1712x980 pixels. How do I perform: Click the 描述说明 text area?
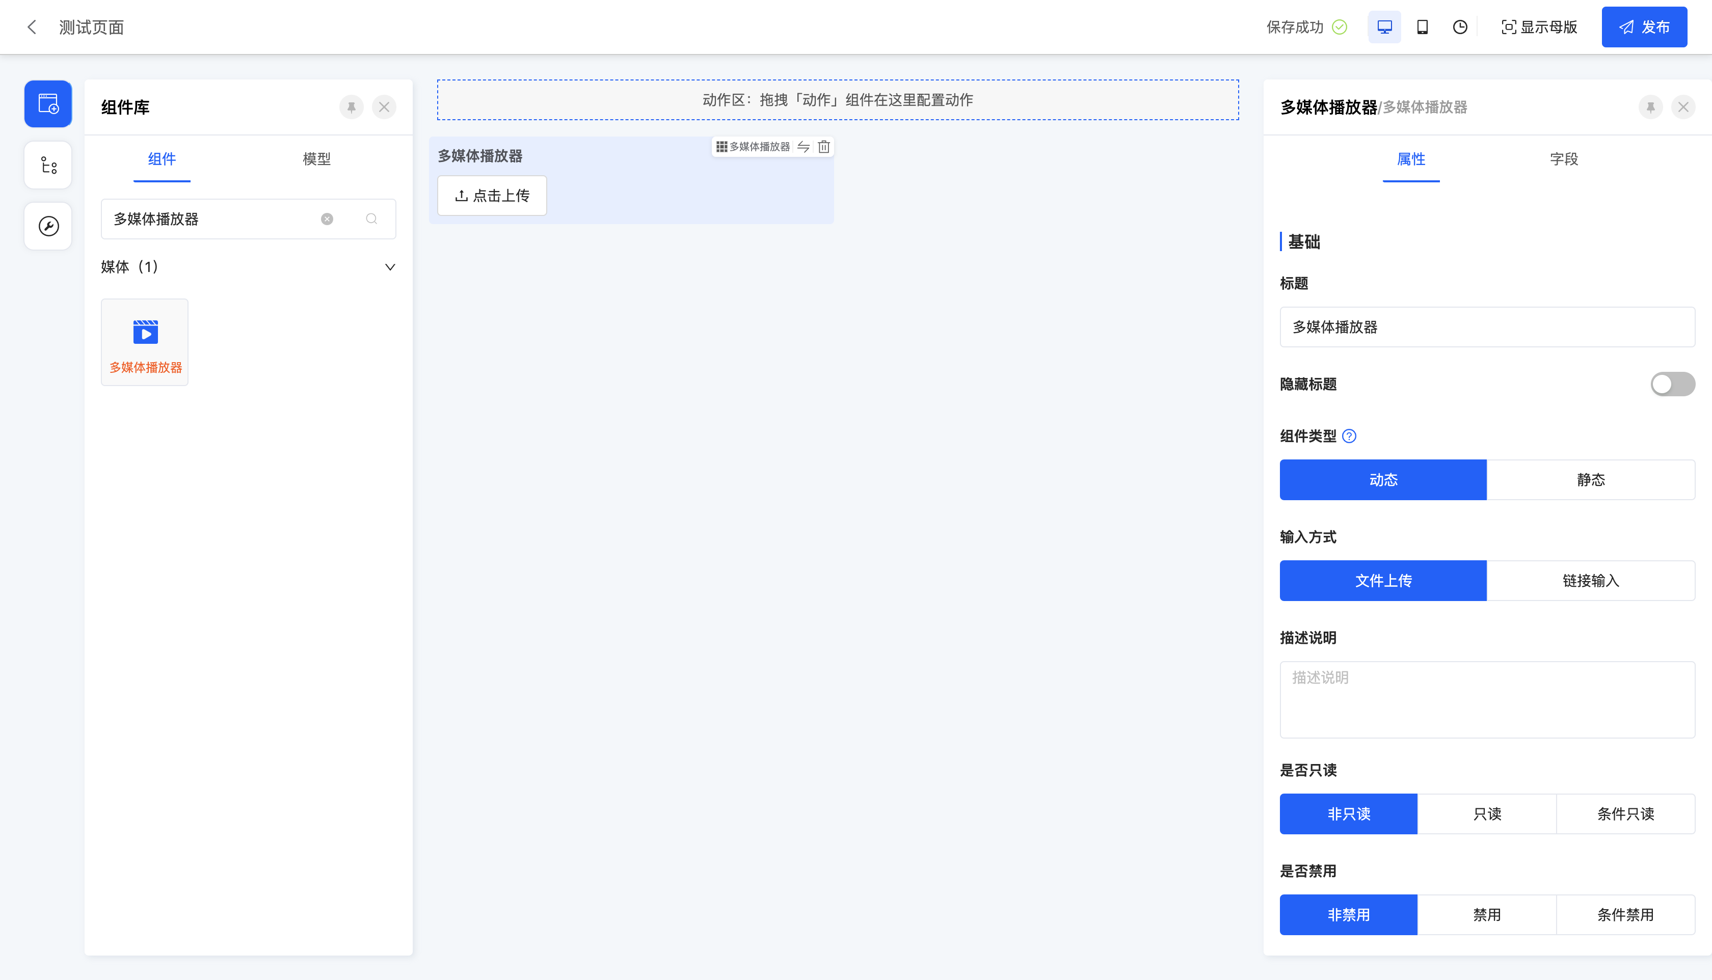1486,699
